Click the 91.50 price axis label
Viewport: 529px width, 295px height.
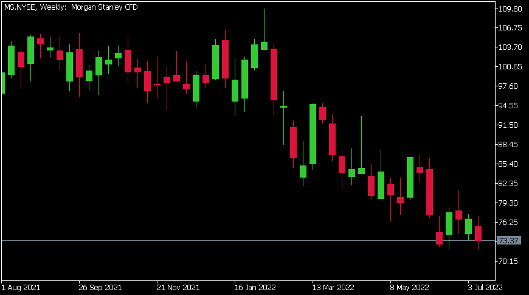tap(508, 125)
